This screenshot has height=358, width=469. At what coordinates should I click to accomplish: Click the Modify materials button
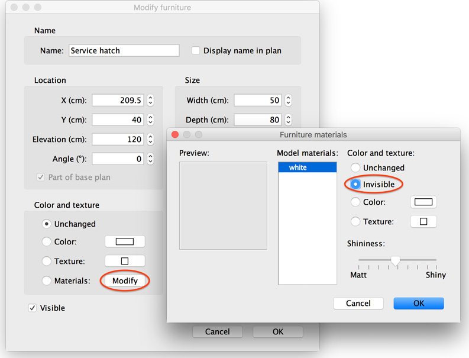tap(125, 280)
